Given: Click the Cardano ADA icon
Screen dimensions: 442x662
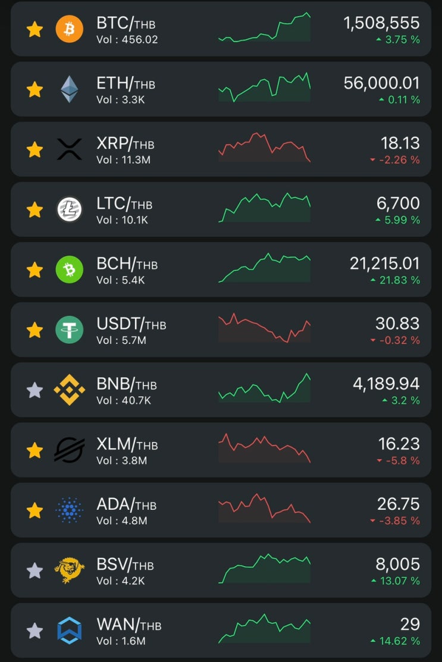Looking at the screenshot, I should 70,510.
